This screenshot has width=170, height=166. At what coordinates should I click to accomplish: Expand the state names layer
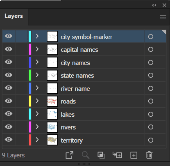point(37,75)
